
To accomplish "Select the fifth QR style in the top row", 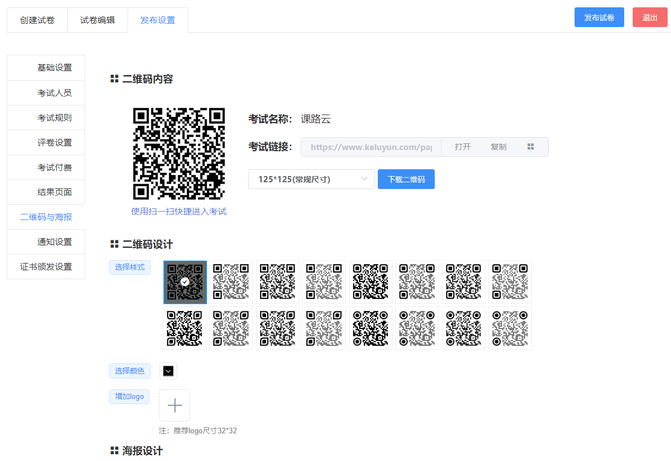I will (370, 282).
